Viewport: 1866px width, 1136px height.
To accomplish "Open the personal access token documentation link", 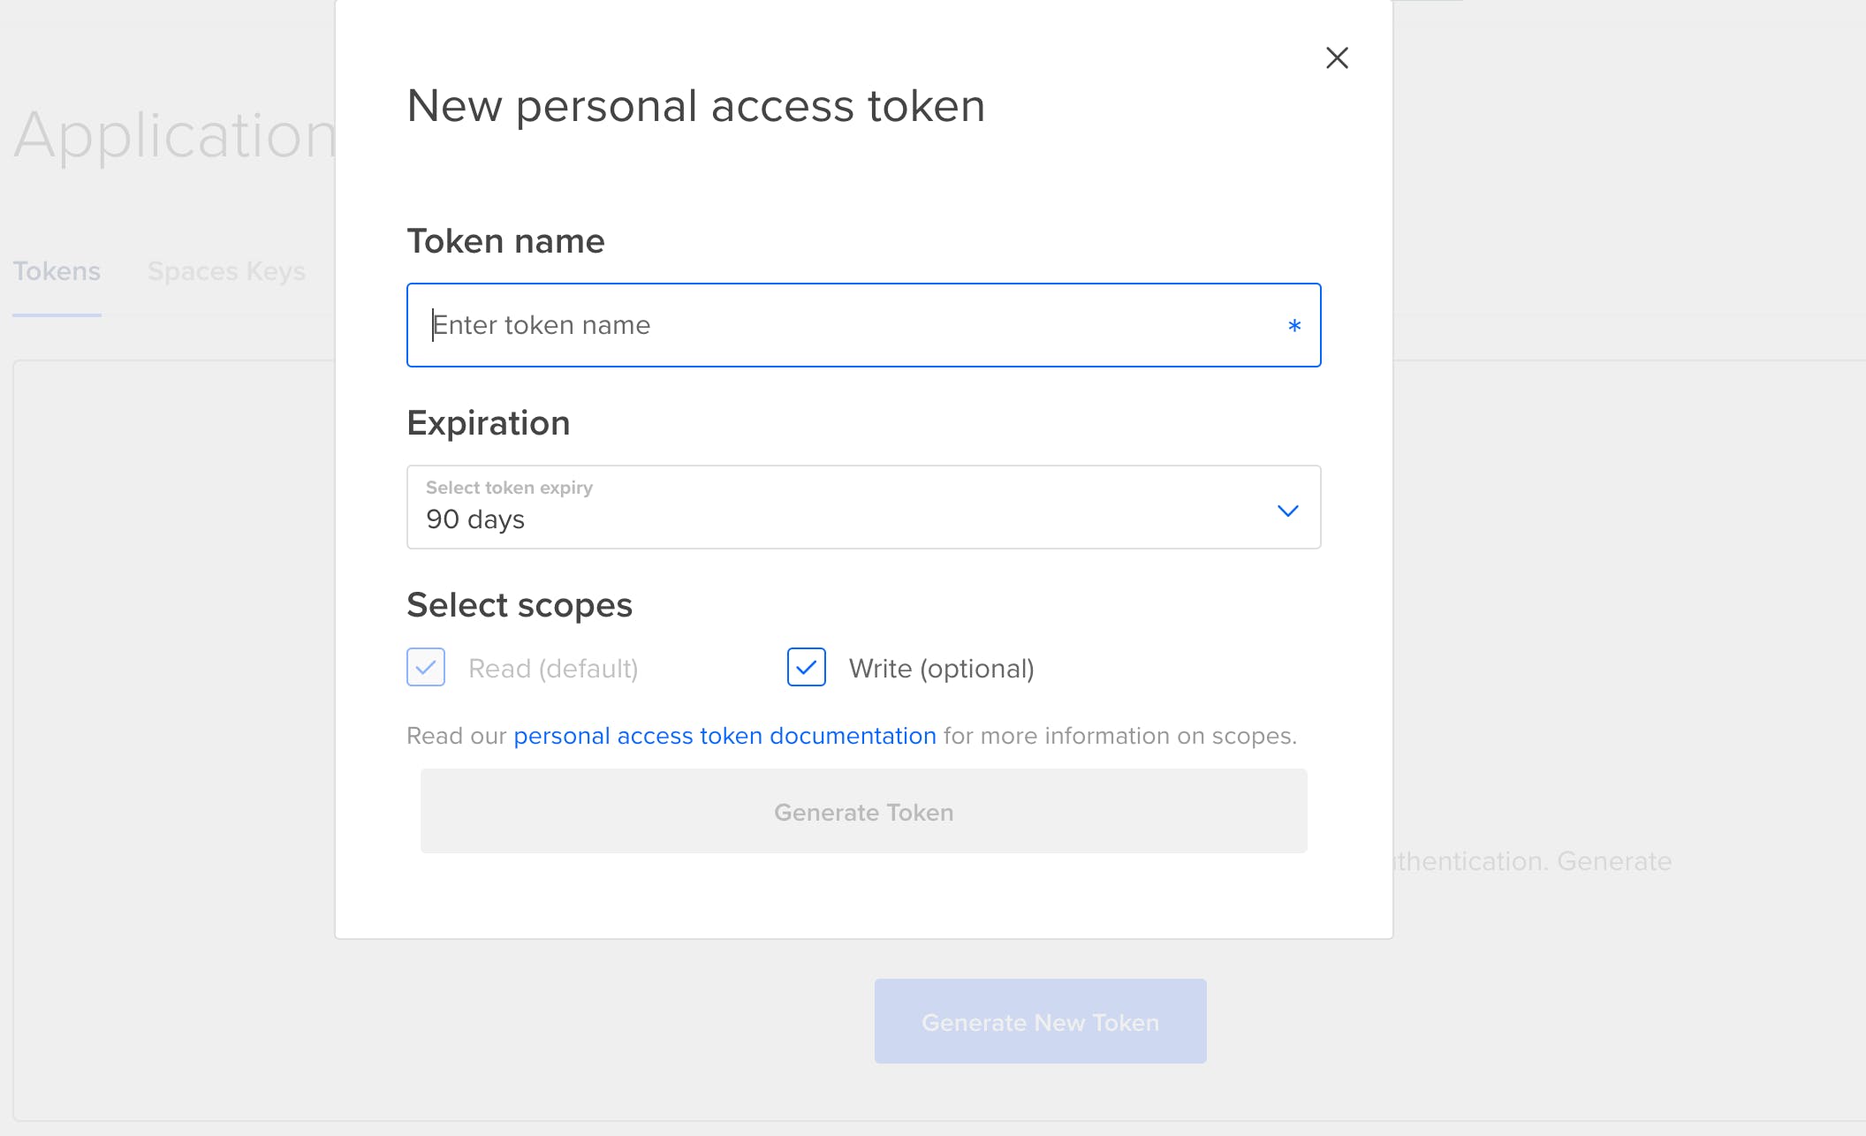I will pyautogui.click(x=724, y=736).
